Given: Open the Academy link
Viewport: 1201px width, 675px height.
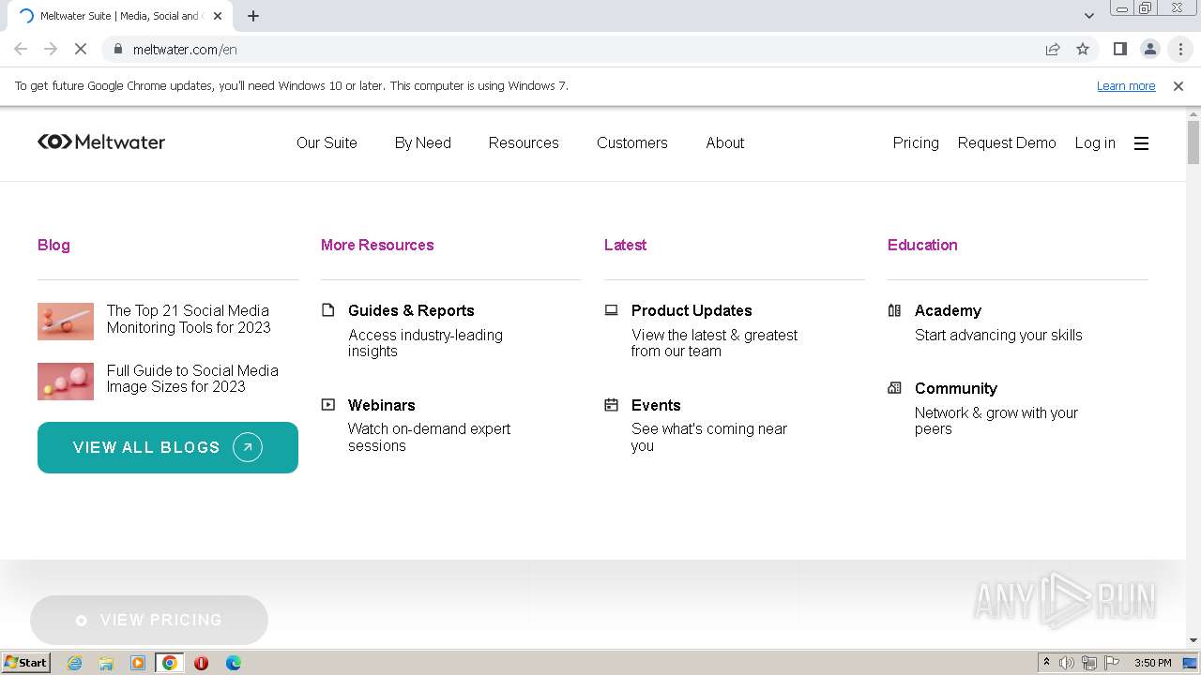Looking at the screenshot, I should [x=948, y=310].
